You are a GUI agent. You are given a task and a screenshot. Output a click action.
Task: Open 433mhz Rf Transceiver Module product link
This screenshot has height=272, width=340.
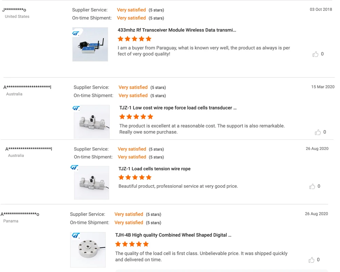[x=177, y=30]
